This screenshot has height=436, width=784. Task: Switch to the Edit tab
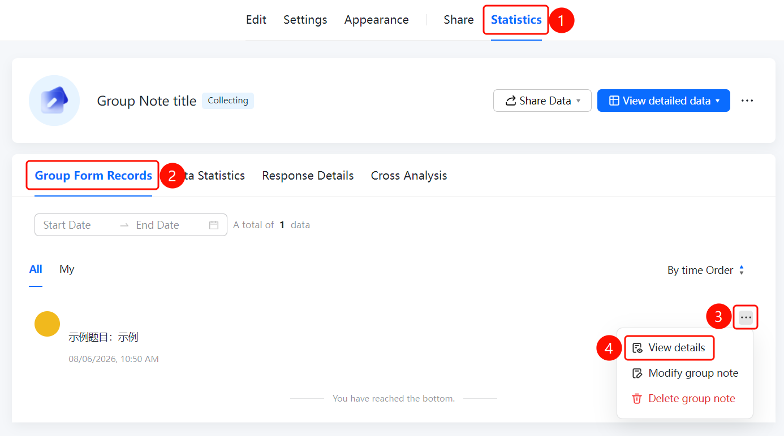(x=256, y=20)
